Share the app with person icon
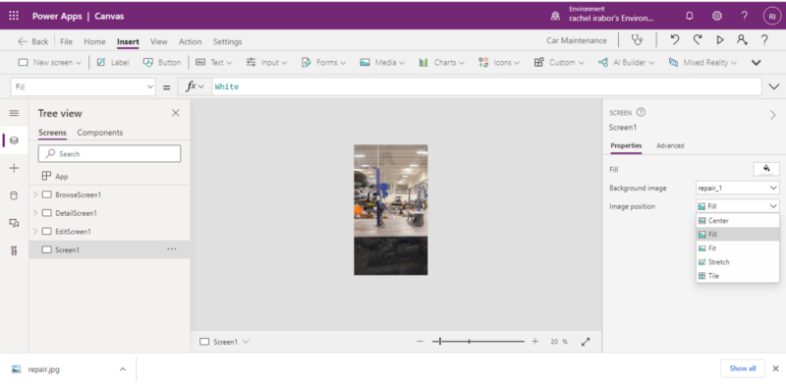Viewport: 786px width, 385px height. point(742,40)
